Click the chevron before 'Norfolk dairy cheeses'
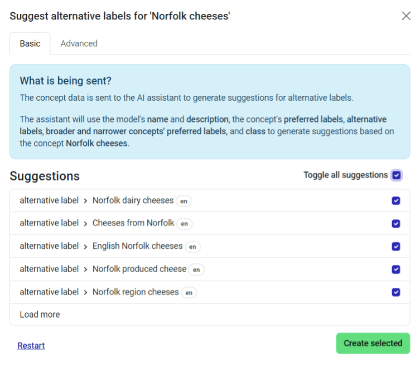This screenshot has height=369, width=420. [85, 201]
